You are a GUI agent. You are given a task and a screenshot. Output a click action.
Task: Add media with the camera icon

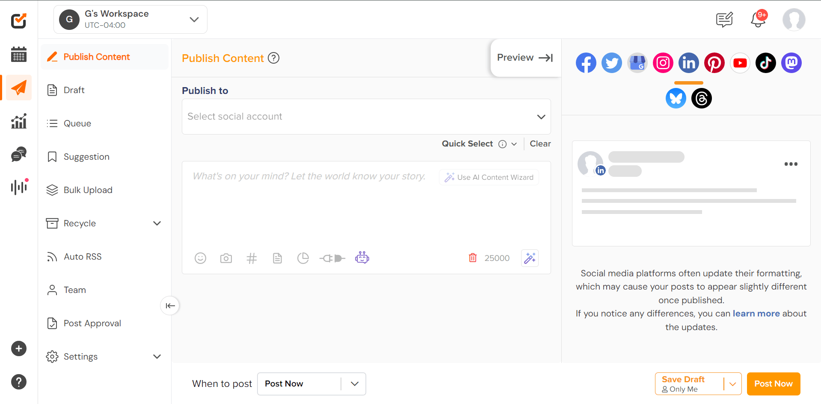point(226,258)
